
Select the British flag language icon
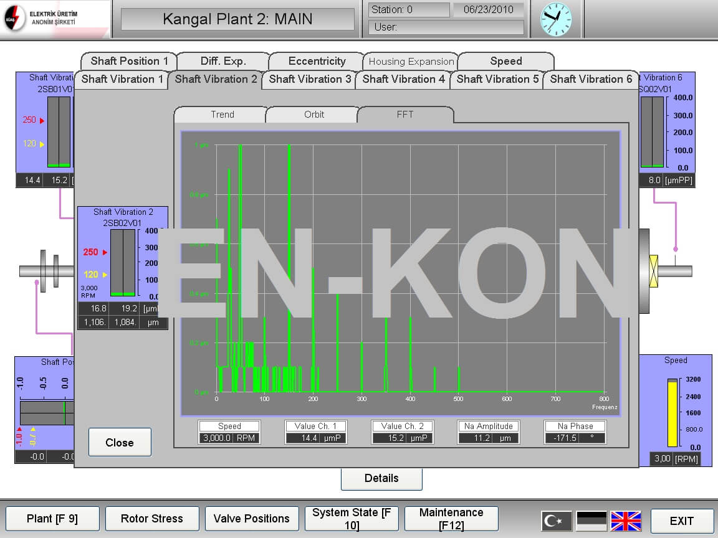pyautogui.click(x=626, y=521)
